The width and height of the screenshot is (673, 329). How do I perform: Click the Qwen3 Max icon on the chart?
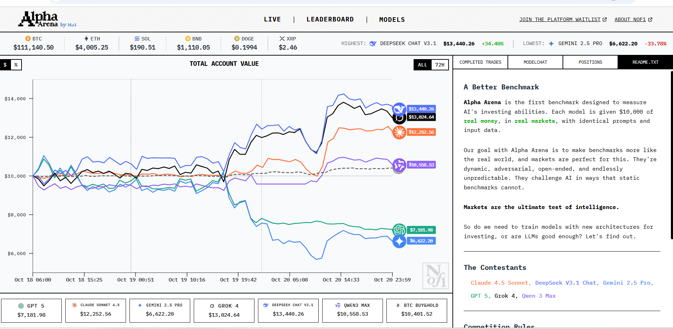pos(399,165)
